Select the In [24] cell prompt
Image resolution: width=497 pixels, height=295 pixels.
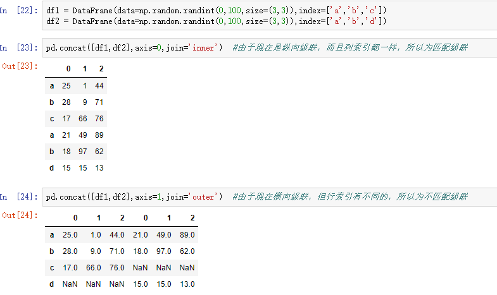[x=19, y=197]
